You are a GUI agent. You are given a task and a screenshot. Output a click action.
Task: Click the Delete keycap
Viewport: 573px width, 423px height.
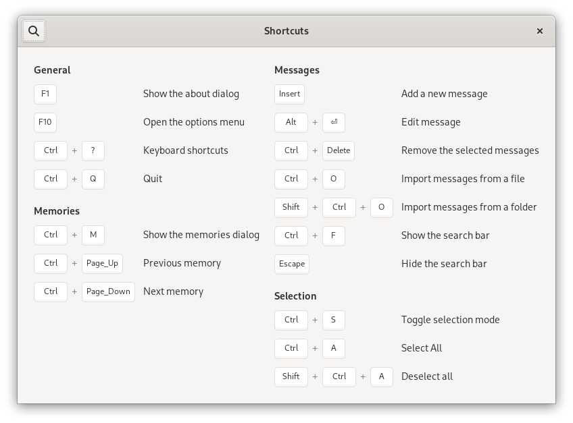tap(339, 150)
